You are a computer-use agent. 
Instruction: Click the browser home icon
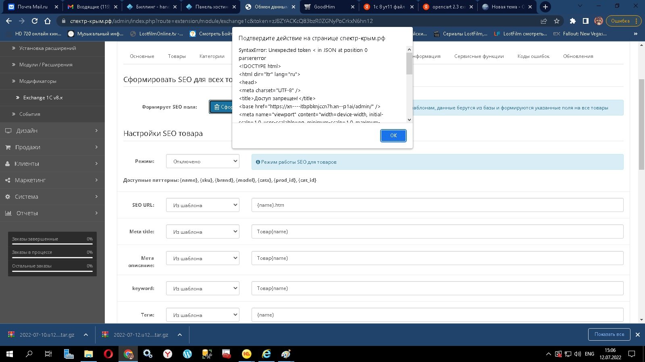(48, 21)
